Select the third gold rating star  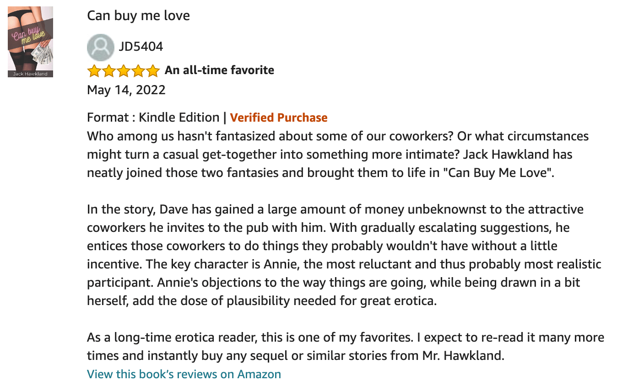pos(124,71)
